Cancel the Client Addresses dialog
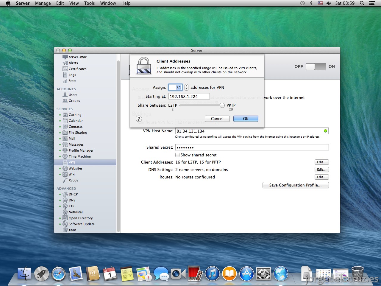381x286 pixels. click(217, 119)
